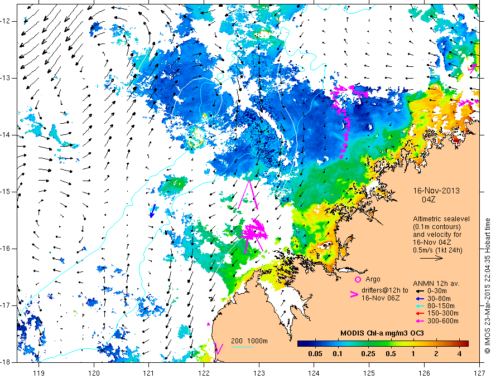The height and width of the screenshot is (379, 491).
Task: Click the blue 30-80m legend arrow
Action: [x=420, y=299]
